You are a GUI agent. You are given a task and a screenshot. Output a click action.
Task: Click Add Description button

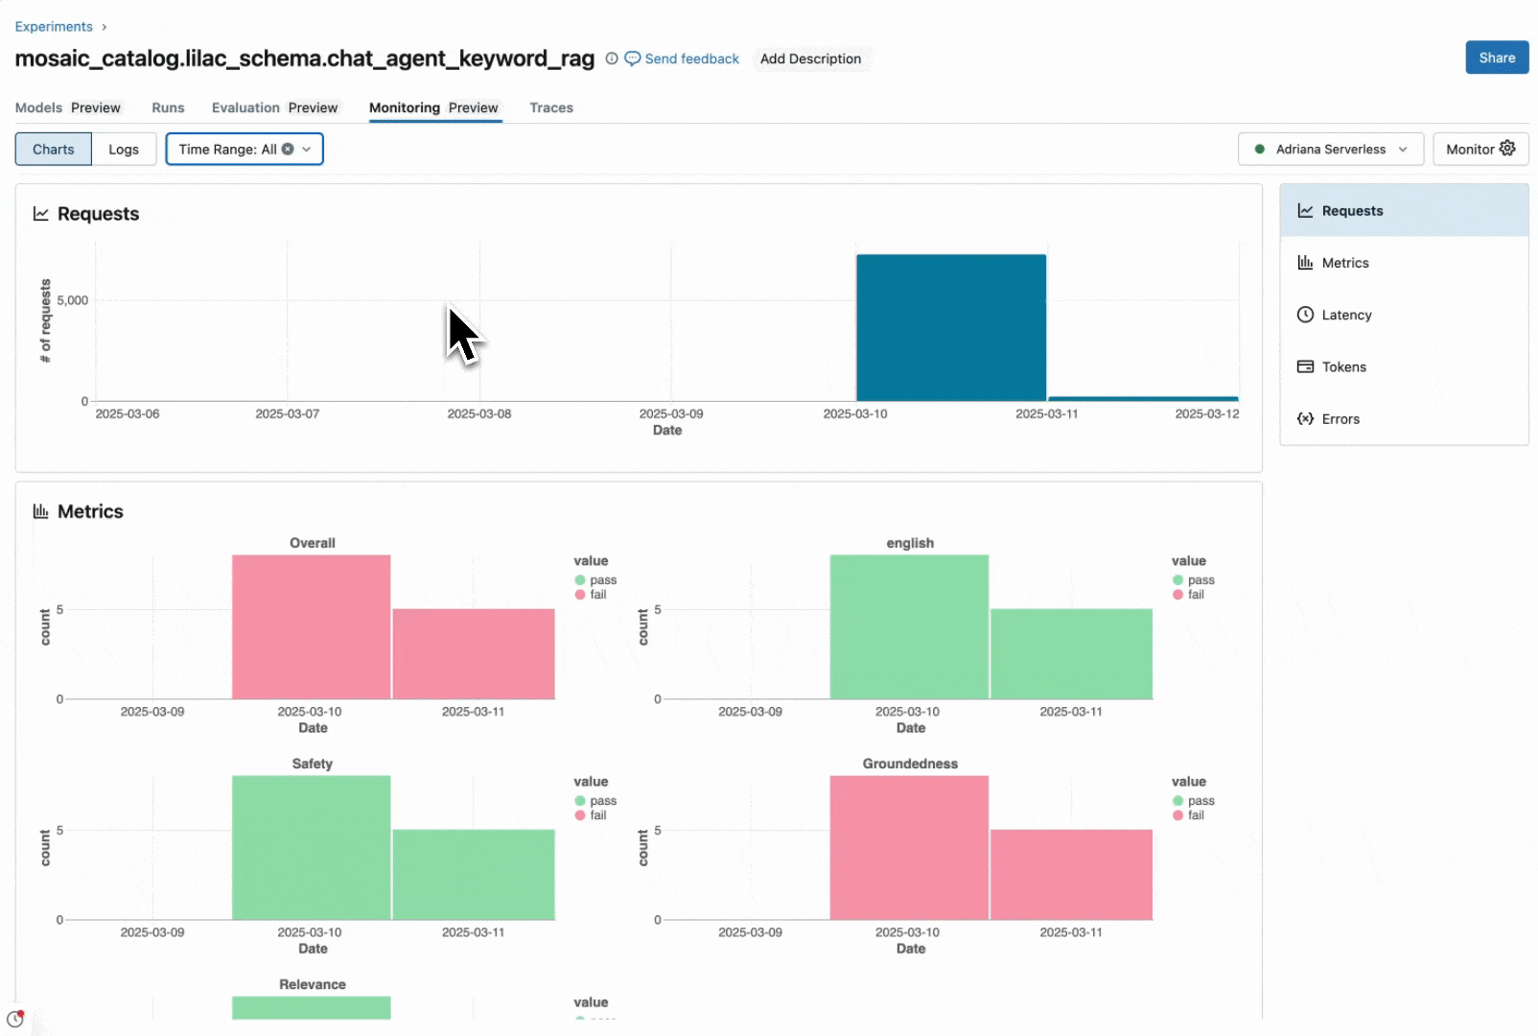tap(811, 59)
